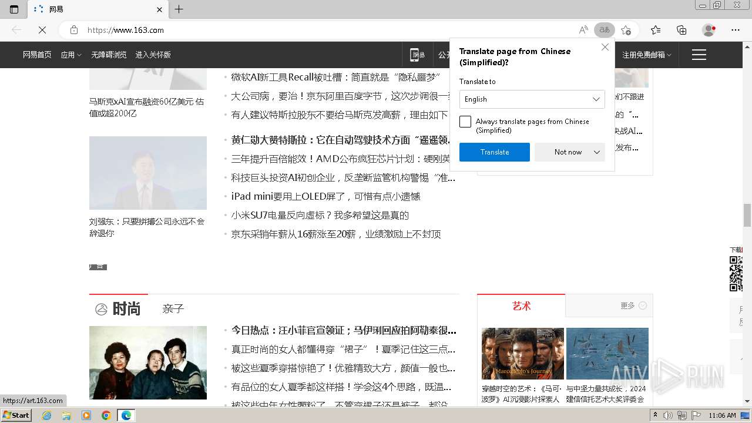The width and height of the screenshot is (752, 423).
Task: Open the family photo thumbnail under 时尚
Action: click(148, 362)
